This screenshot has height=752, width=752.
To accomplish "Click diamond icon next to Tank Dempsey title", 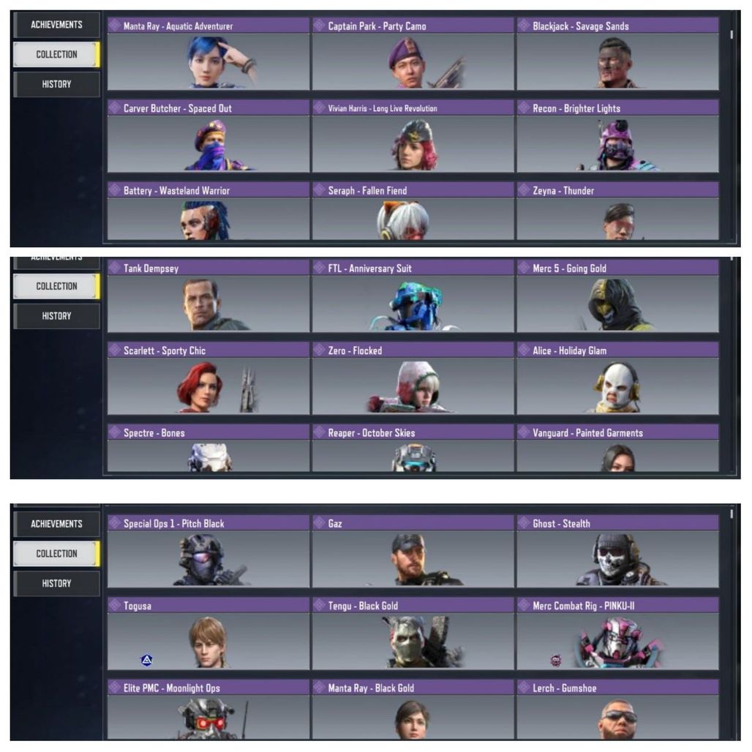I will (x=114, y=268).
